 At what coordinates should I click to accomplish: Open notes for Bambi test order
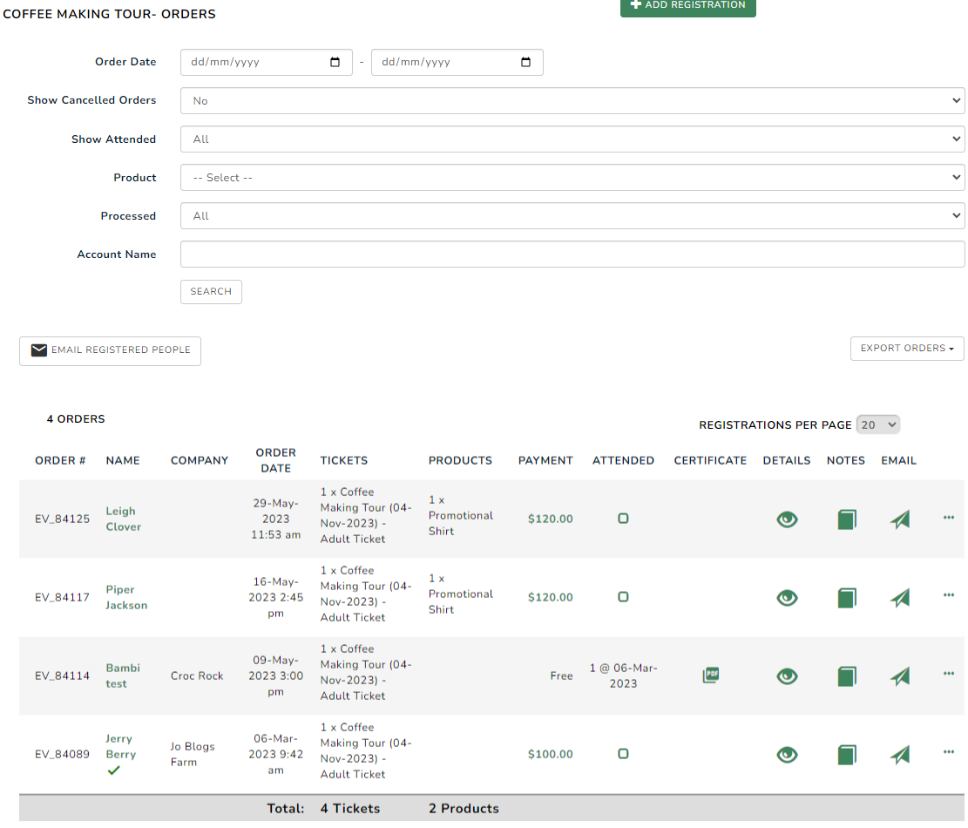(x=847, y=676)
